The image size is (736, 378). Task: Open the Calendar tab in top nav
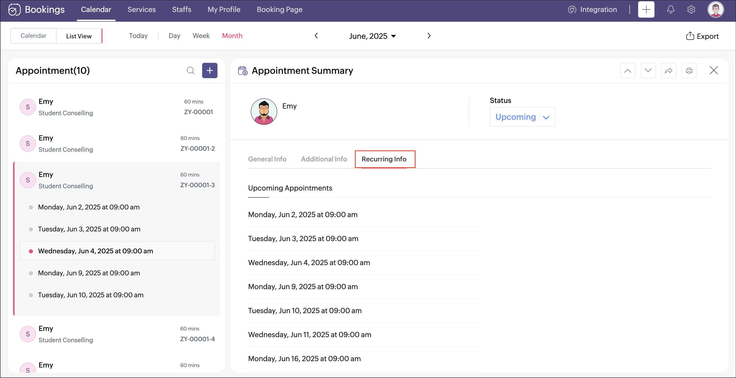pos(96,10)
